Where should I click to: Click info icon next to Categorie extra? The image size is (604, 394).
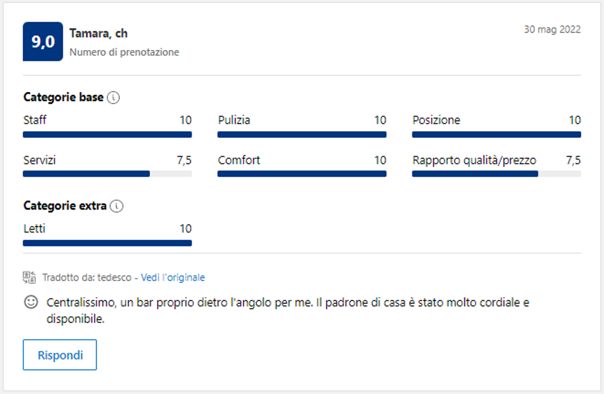[x=117, y=206]
